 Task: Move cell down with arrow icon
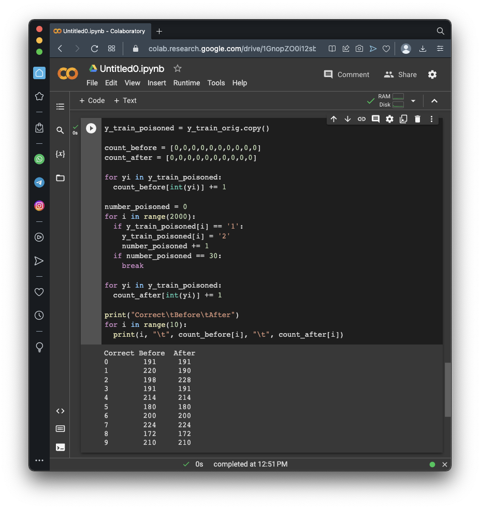click(x=347, y=119)
